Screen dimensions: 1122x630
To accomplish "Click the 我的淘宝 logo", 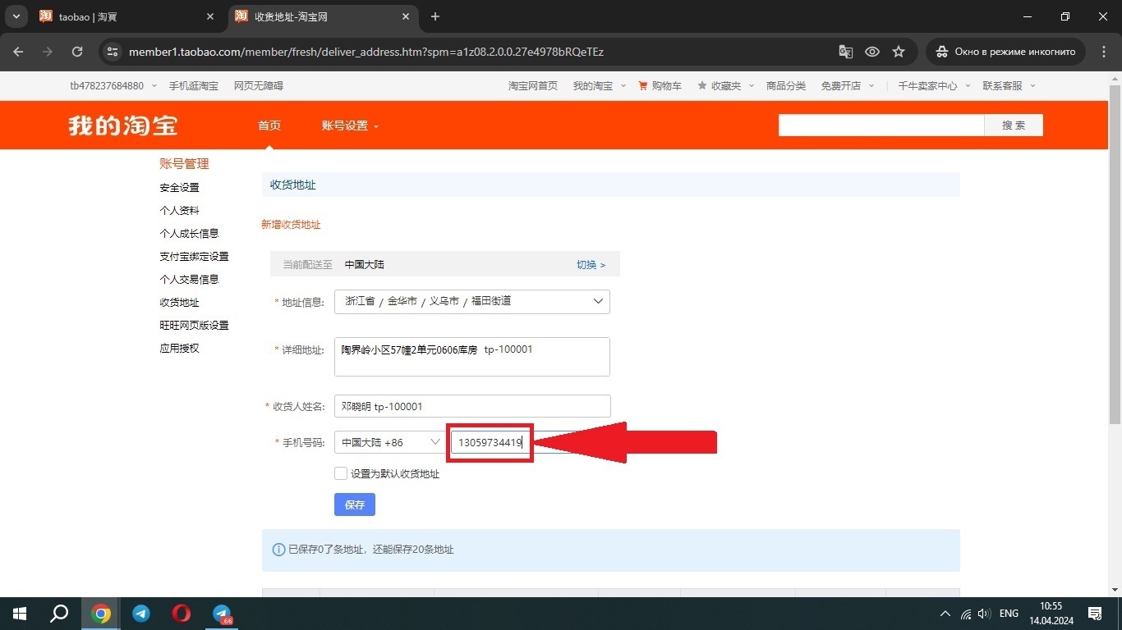I will (123, 126).
